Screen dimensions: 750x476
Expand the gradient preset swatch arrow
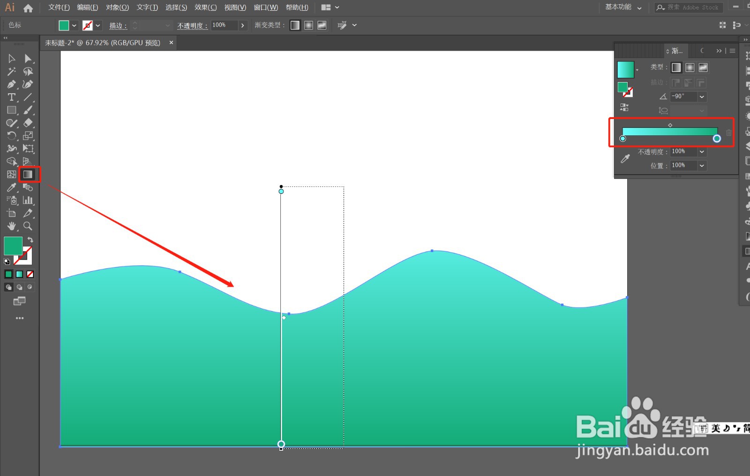637,70
